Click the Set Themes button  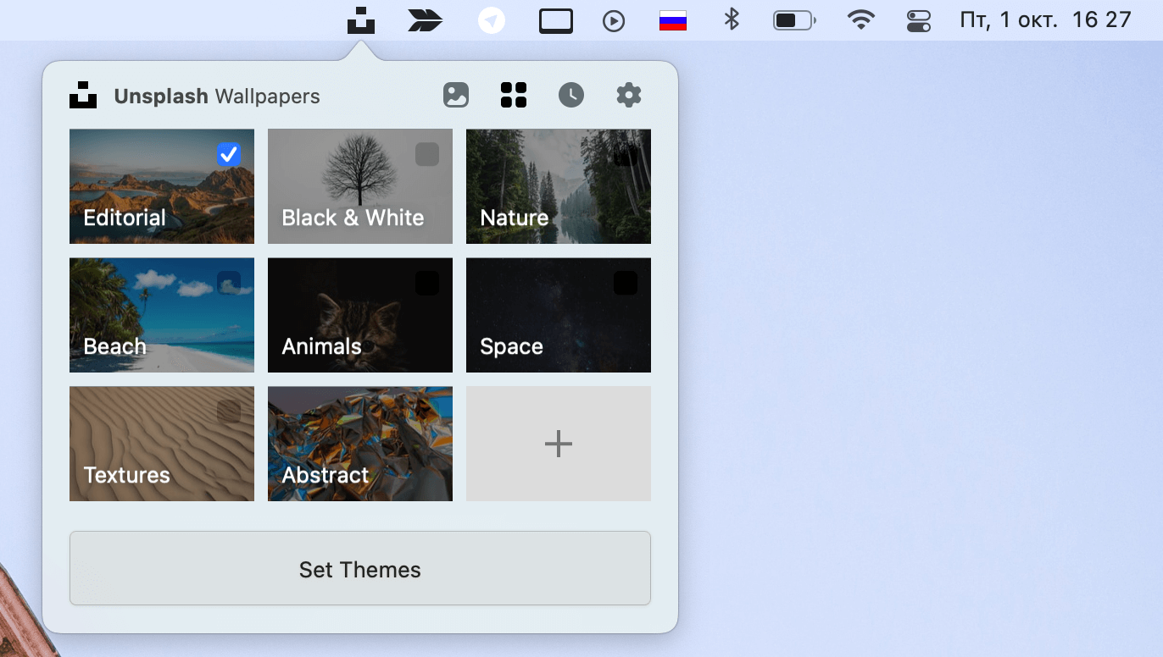pos(360,568)
